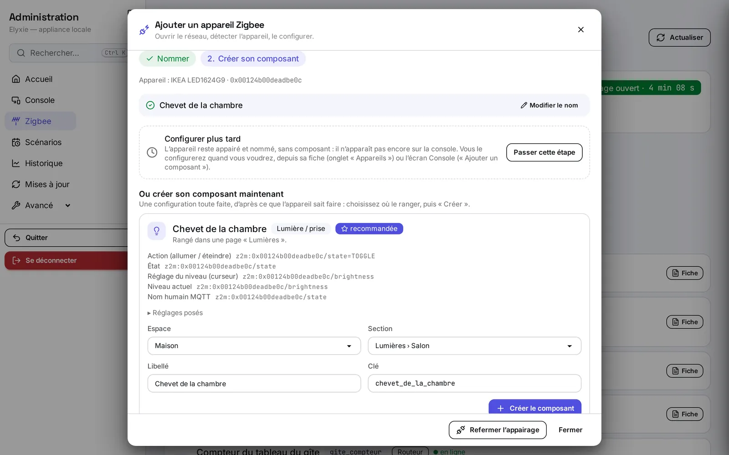
Task: Click the green check circle beside Chevet de la chambre
Action: coord(150,105)
